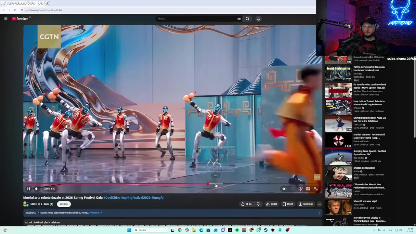Screen dimensions: 416x234
Task: Click the browser address bar URL
Action: (x=44, y=10)
